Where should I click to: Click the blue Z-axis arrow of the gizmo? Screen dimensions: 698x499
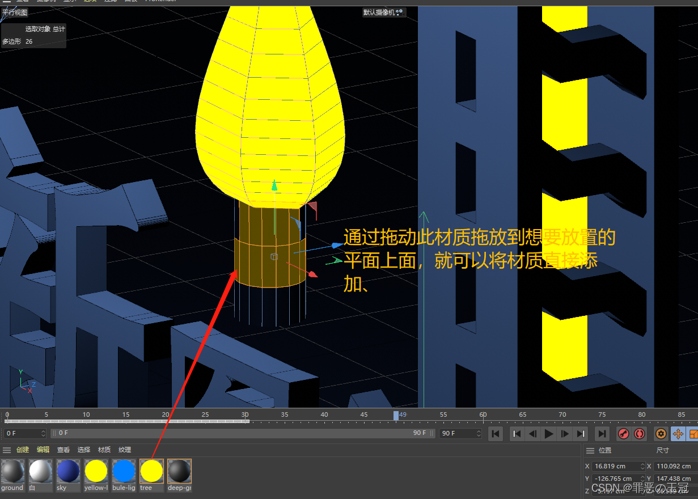tap(336, 246)
